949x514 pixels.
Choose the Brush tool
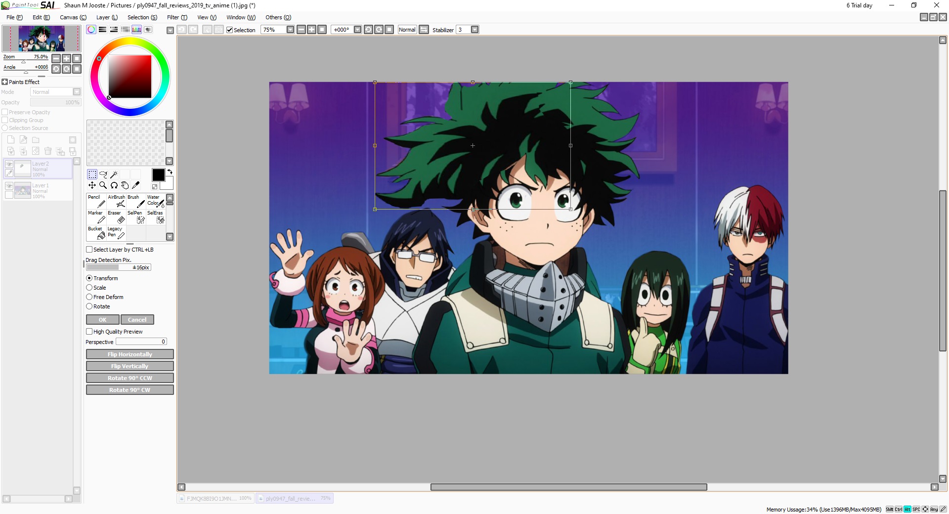pos(136,201)
